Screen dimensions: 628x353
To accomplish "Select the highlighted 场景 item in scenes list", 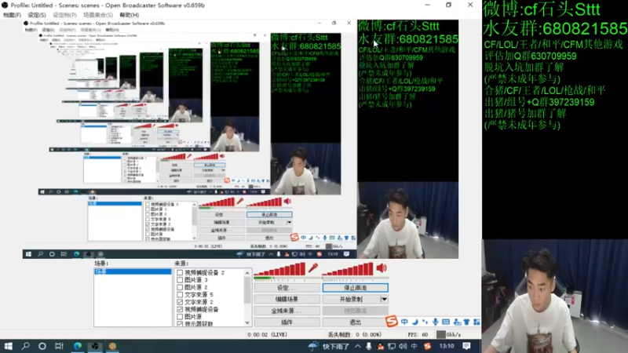I will (x=133, y=271).
